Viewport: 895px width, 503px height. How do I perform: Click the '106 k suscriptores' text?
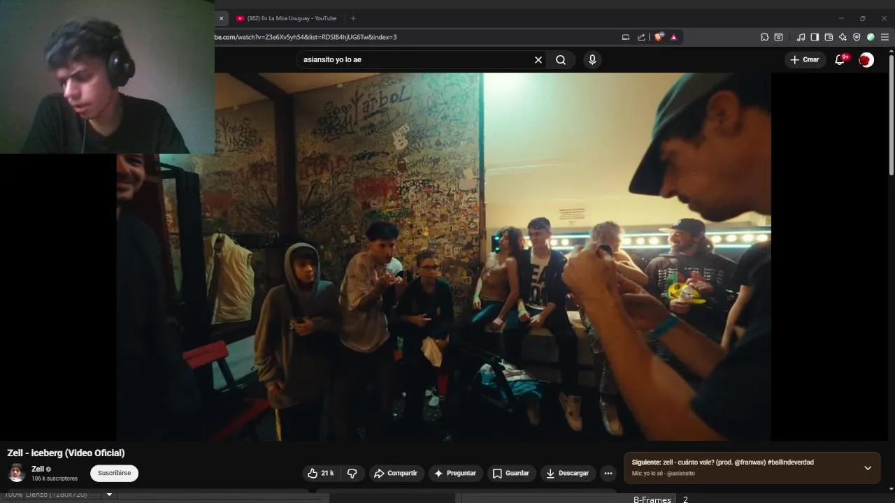click(x=55, y=479)
